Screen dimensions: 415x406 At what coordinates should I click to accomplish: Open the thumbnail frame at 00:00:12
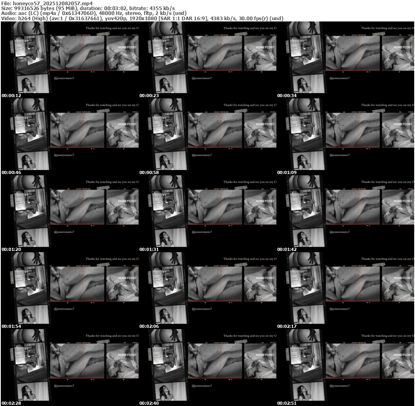pyautogui.click(x=70, y=60)
